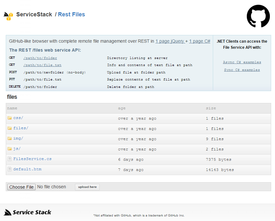Open Async C# examples link

pyautogui.click(x=242, y=62)
